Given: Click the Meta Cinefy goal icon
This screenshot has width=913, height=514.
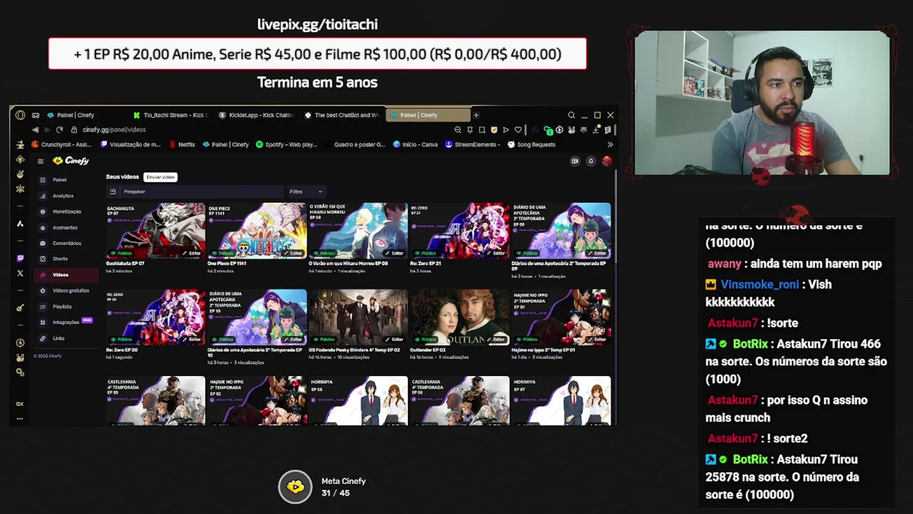Looking at the screenshot, I should click(x=295, y=488).
